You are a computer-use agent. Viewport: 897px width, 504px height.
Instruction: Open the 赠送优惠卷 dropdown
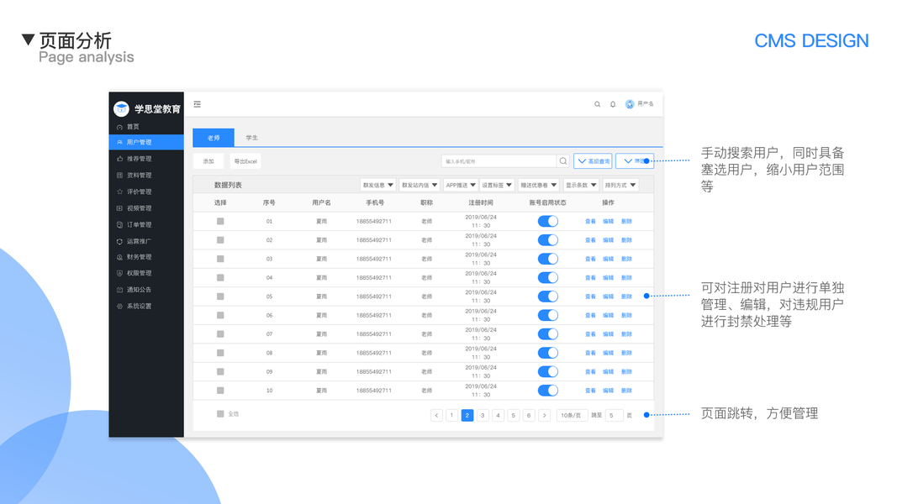point(538,185)
